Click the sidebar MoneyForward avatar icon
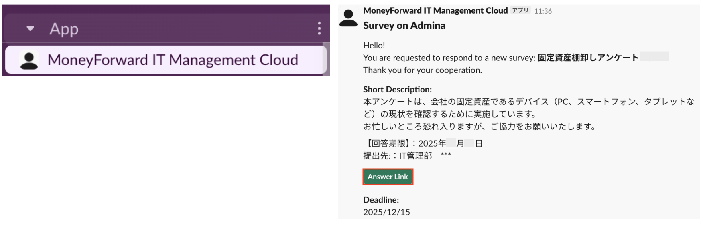703x225 pixels. click(x=29, y=60)
